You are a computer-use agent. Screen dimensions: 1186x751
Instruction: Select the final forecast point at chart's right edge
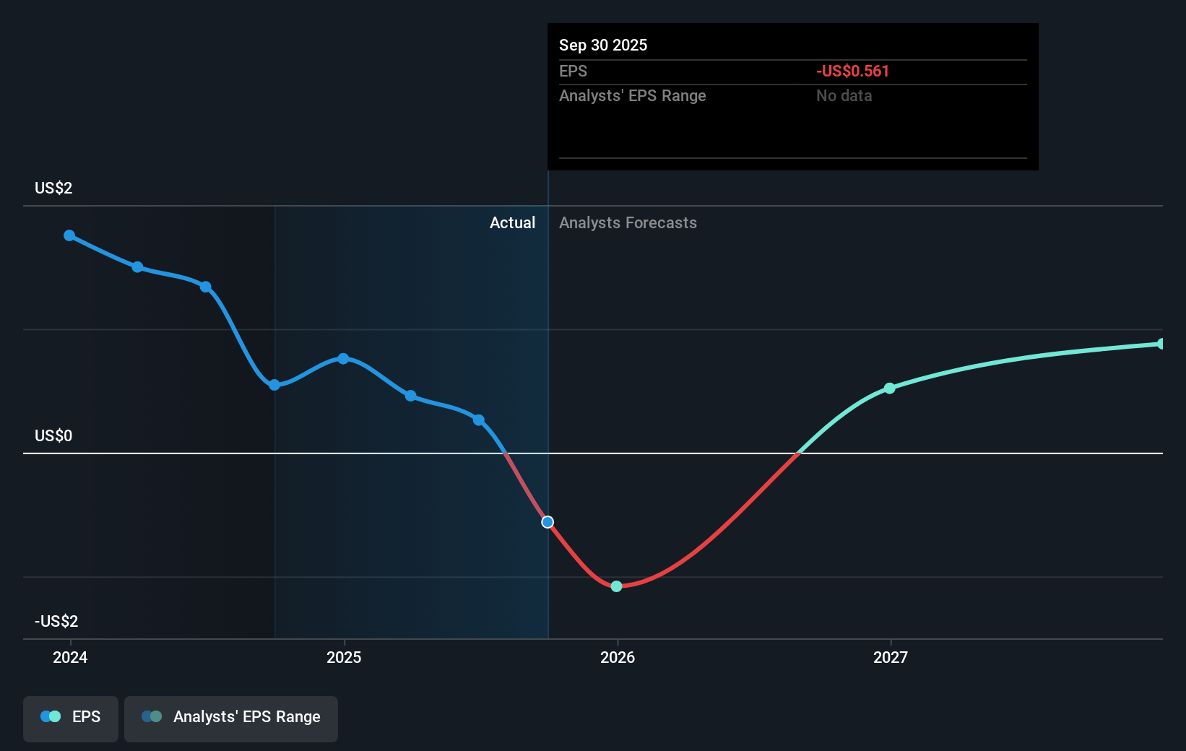pyautogui.click(x=1161, y=344)
